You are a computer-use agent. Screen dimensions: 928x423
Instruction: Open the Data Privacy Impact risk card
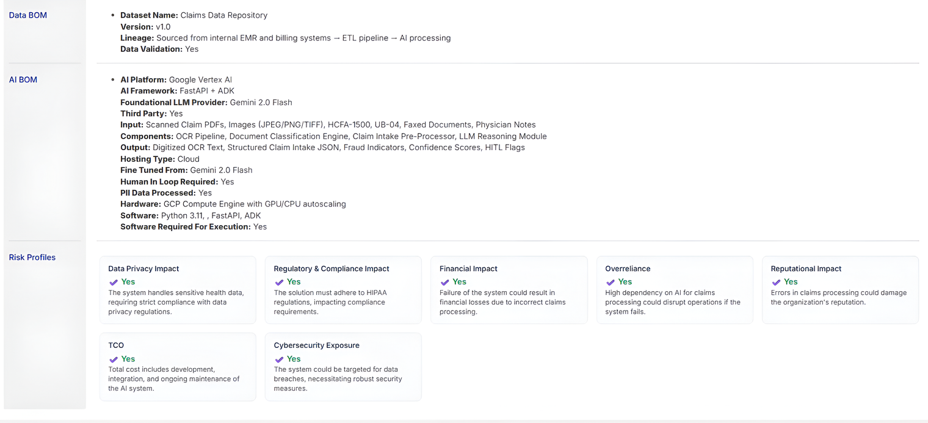tap(178, 290)
